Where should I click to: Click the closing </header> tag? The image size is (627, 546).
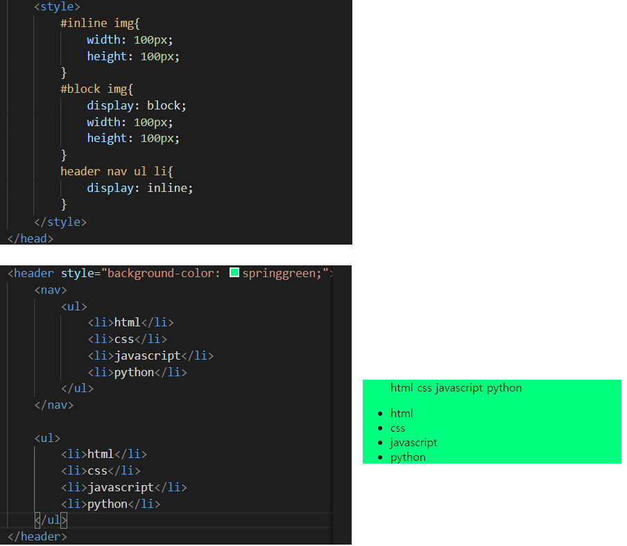click(x=37, y=536)
